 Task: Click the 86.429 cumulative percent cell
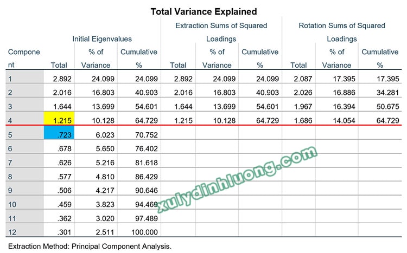coord(147,177)
